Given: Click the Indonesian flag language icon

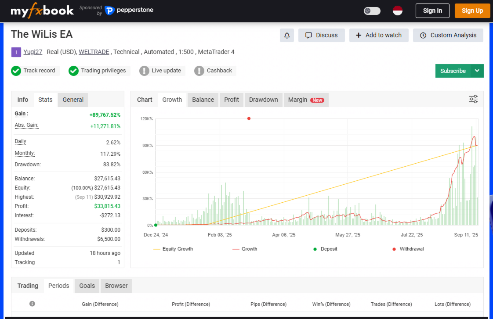Looking at the screenshot, I should click(397, 11).
